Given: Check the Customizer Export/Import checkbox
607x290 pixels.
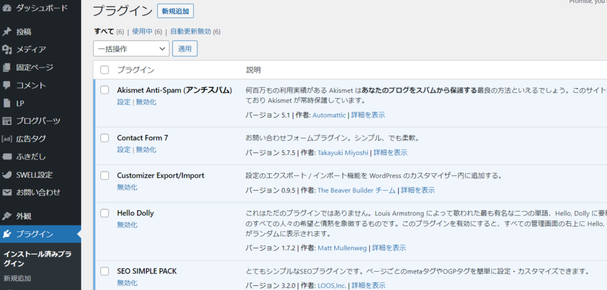Looking at the screenshot, I should (104, 176).
